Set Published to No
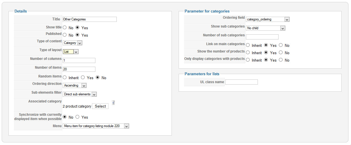351x145 pixels. (x=65, y=35)
